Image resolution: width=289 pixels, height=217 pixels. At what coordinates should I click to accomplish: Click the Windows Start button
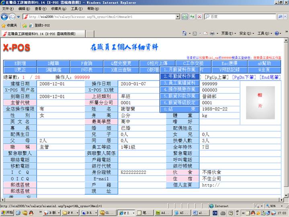point(7,213)
